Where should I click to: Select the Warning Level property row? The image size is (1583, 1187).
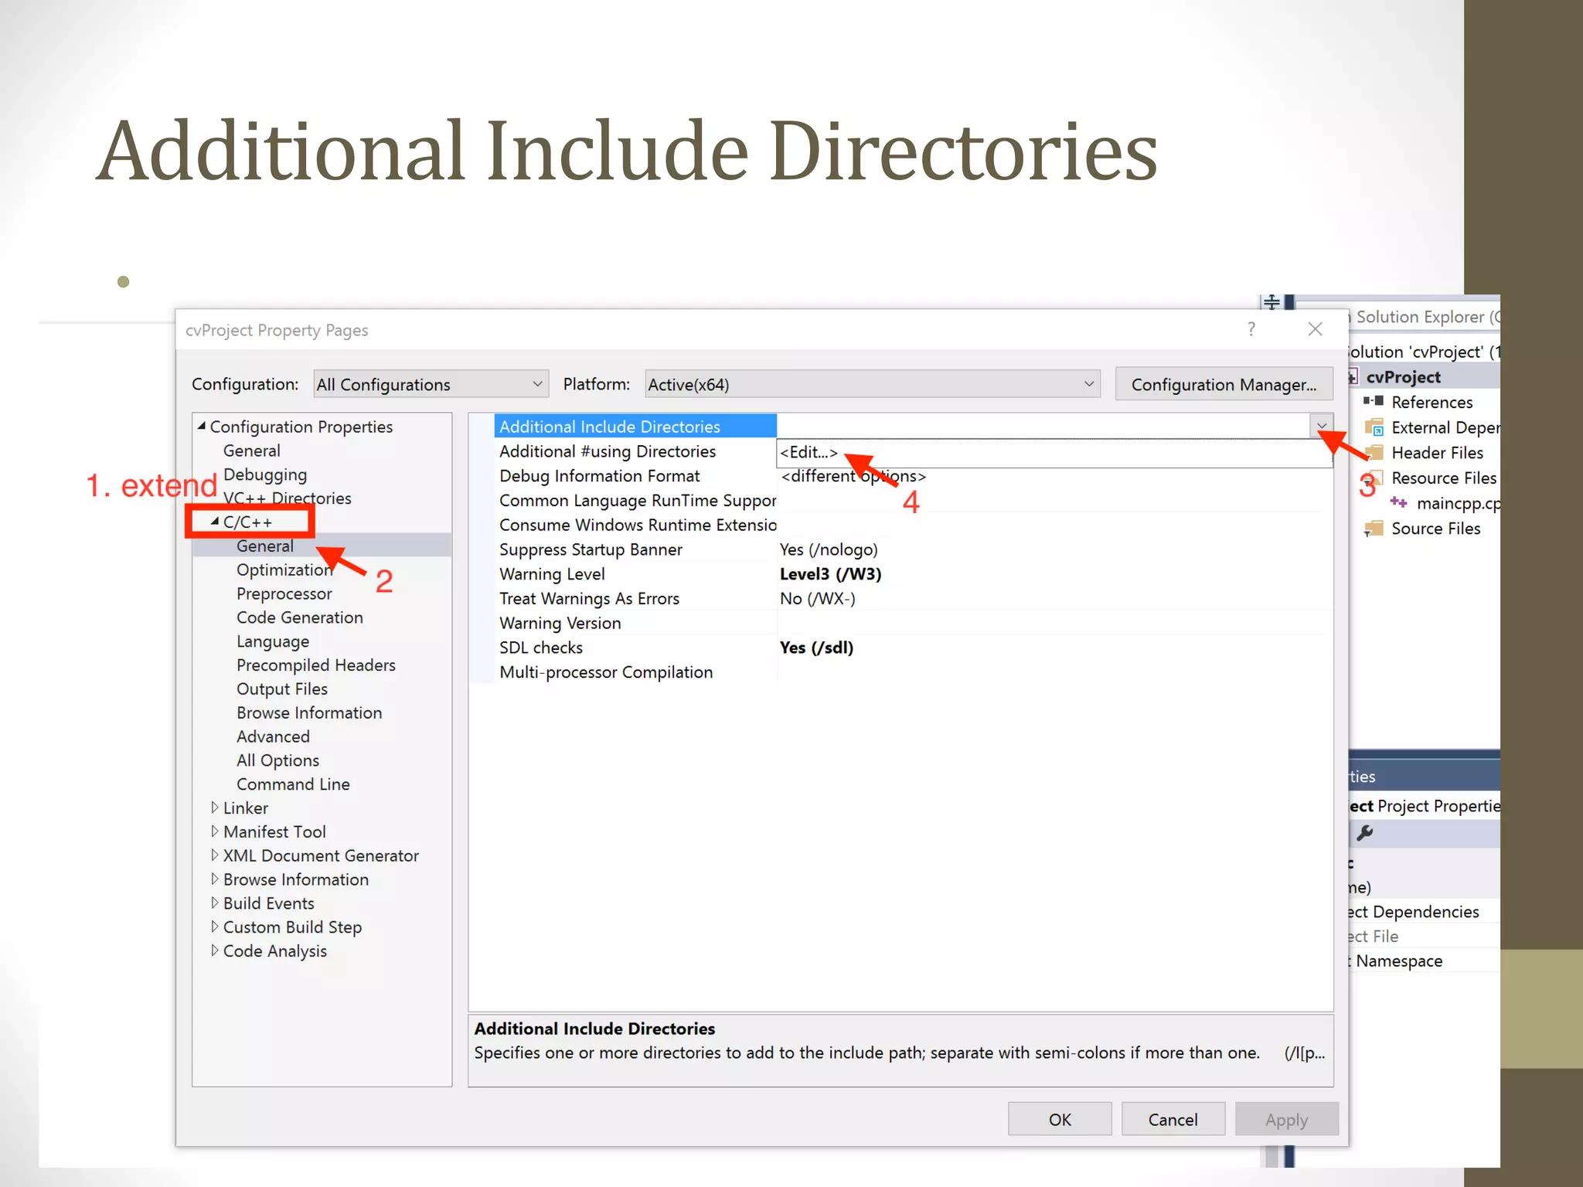click(552, 574)
